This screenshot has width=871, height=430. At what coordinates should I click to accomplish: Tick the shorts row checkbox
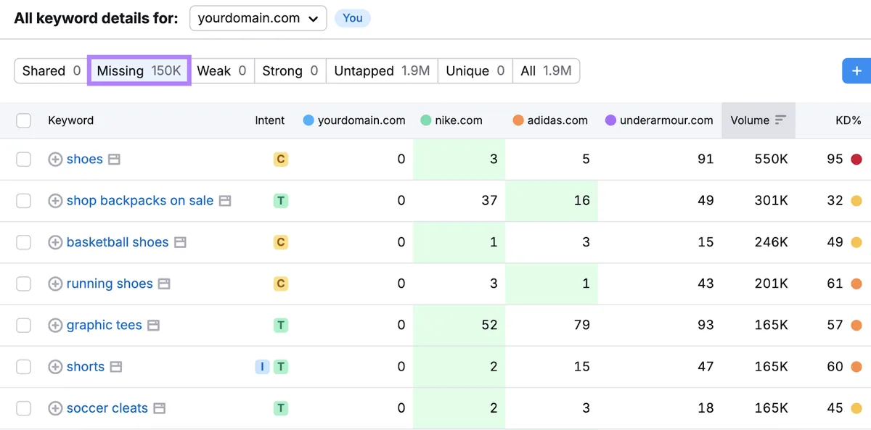24,367
